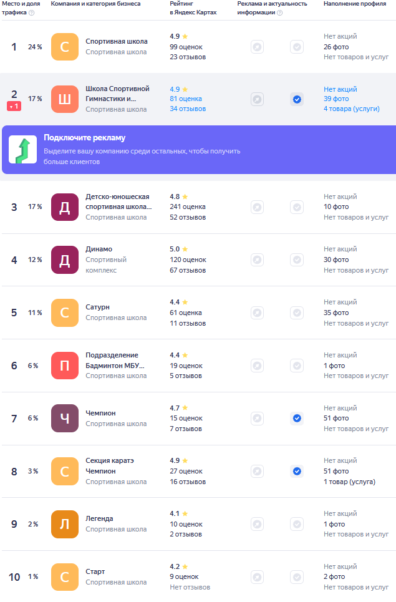The height and width of the screenshot is (602, 396).
Task: Click the advertising icon for Детско-юношеская спортивная школа
Action: coord(257,207)
